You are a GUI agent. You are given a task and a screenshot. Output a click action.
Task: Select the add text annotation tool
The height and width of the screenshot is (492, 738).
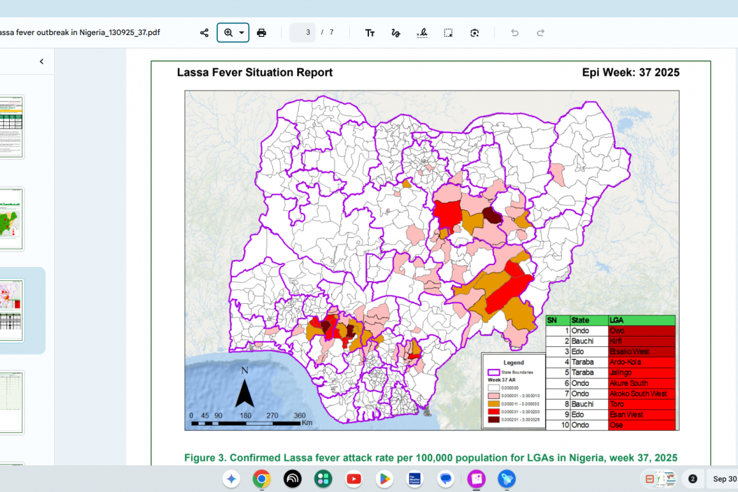(370, 33)
